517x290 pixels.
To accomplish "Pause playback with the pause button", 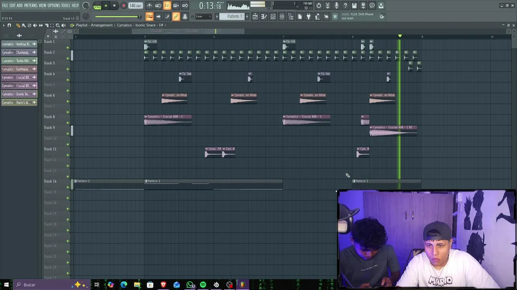I will [106, 6].
